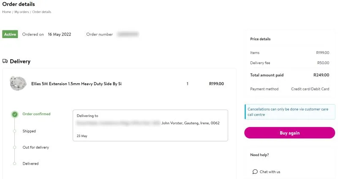Click the Out for delivery status circle
The width and height of the screenshot is (338, 179).
(14, 147)
